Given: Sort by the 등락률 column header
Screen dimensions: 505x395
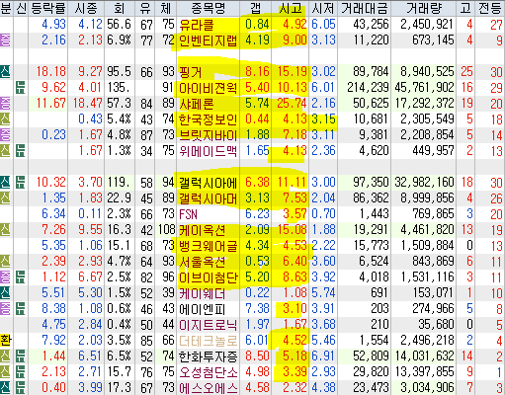Looking at the screenshot, I should (x=47, y=8).
